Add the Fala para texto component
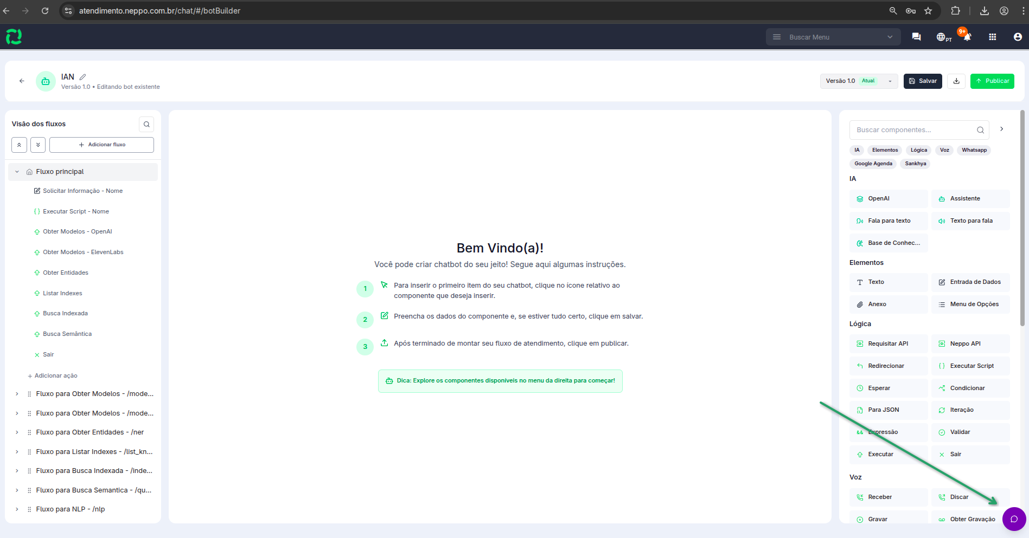 (x=889, y=221)
